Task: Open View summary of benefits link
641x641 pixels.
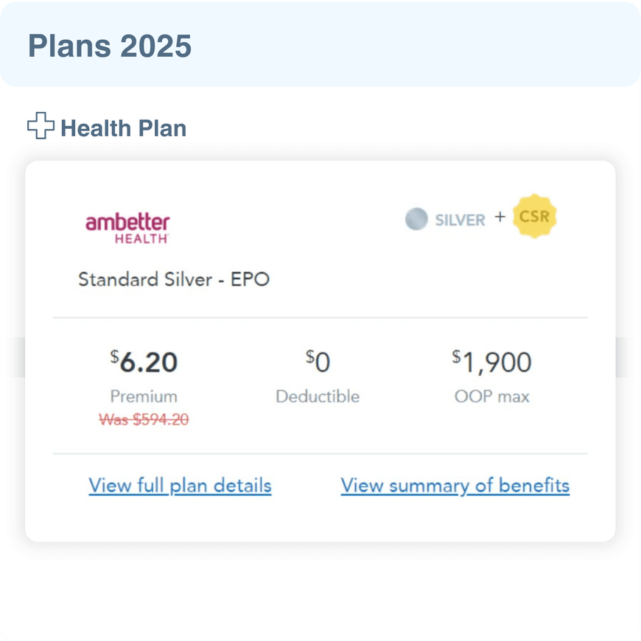Action: coord(455,486)
